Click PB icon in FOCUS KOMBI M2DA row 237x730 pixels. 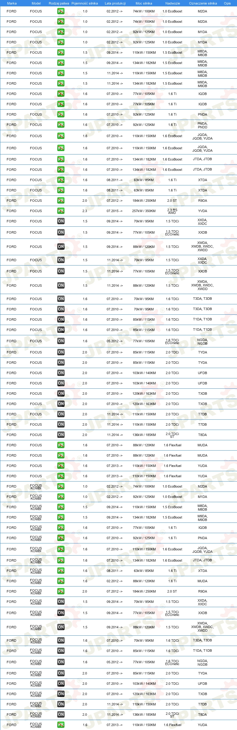tap(61, 486)
